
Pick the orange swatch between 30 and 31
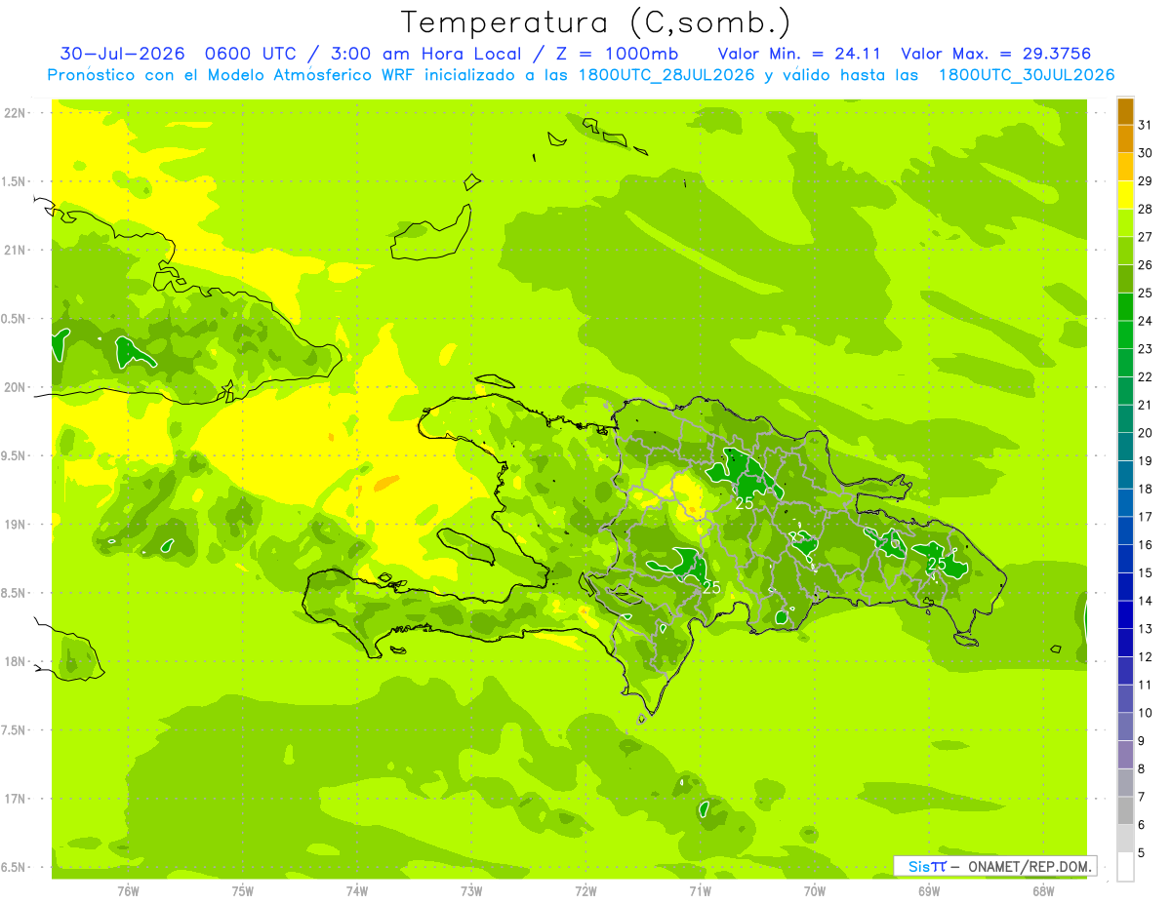(1125, 139)
